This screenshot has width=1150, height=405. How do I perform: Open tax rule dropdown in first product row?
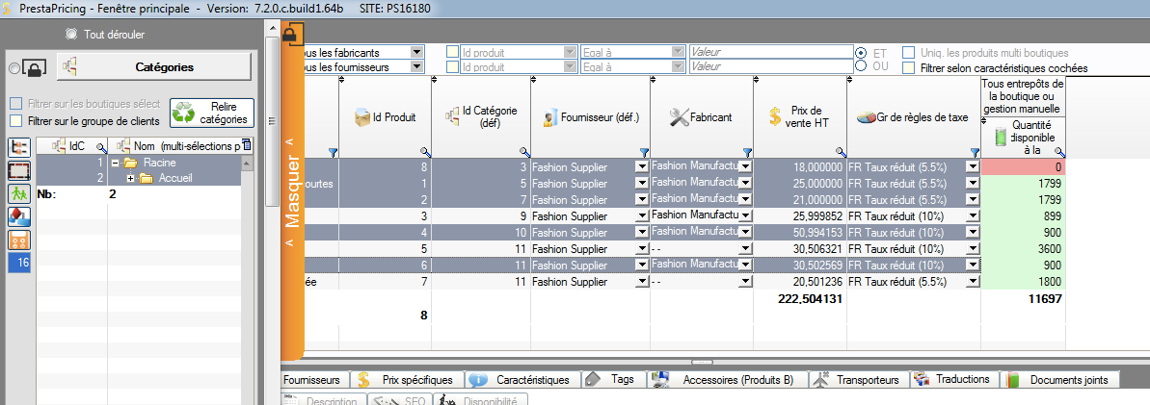(x=972, y=166)
